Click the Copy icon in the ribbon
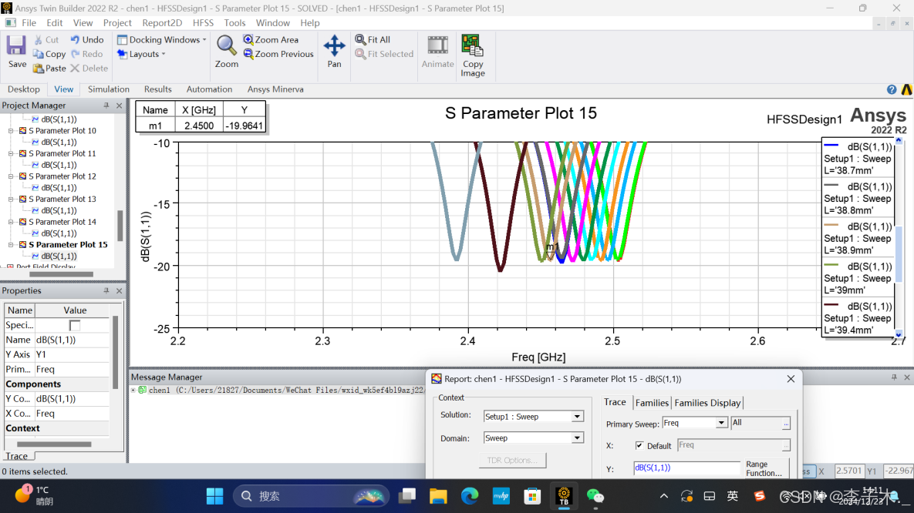 pyautogui.click(x=39, y=54)
